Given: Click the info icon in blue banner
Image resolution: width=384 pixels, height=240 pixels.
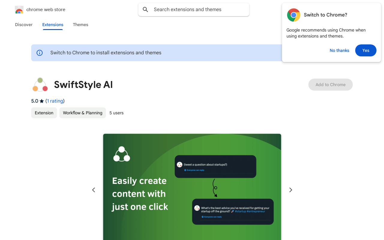Looking at the screenshot, I should click(40, 53).
